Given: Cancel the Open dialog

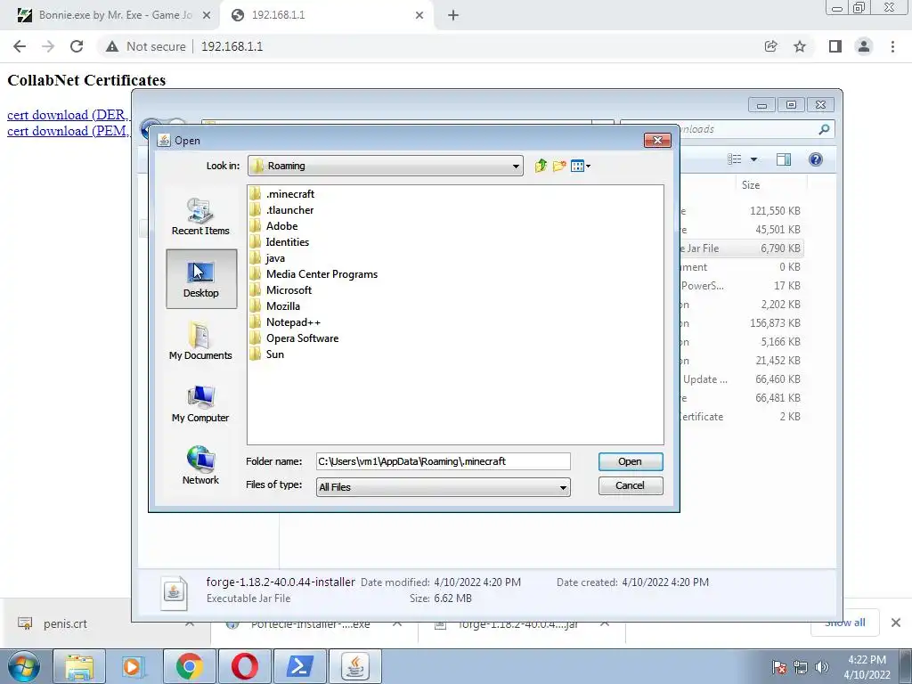Looking at the screenshot, I should [x=631, y=485].
